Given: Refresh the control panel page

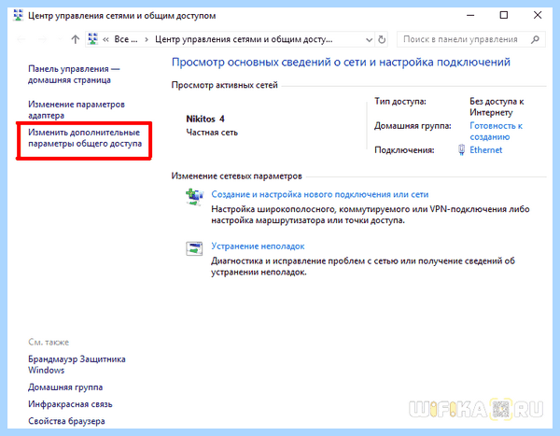Looking at the screenshot, I should (382, 39).
